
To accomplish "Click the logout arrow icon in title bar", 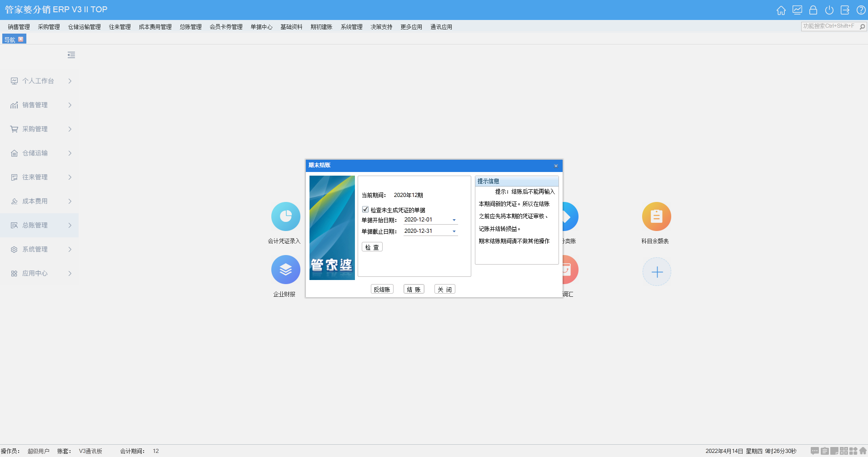I will point(845,10).
